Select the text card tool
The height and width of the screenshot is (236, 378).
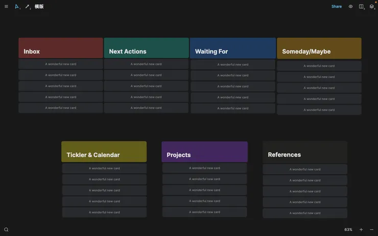tap(17, 7)
